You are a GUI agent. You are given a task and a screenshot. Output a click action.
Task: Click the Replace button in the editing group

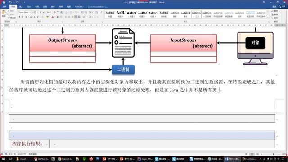pos(275,14)
